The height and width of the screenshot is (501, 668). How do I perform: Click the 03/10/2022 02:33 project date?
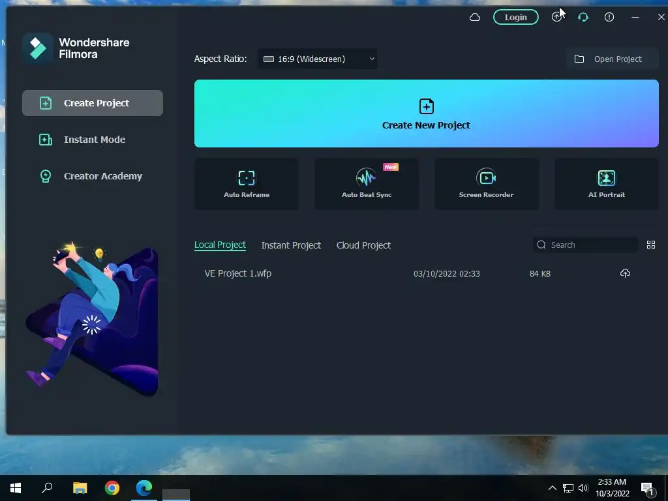coord(446,273)
